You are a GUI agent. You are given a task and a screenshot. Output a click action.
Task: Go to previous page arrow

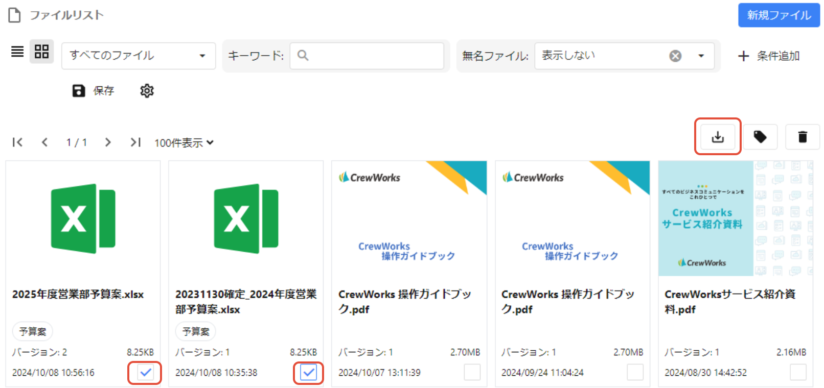(x=44, y=142)
